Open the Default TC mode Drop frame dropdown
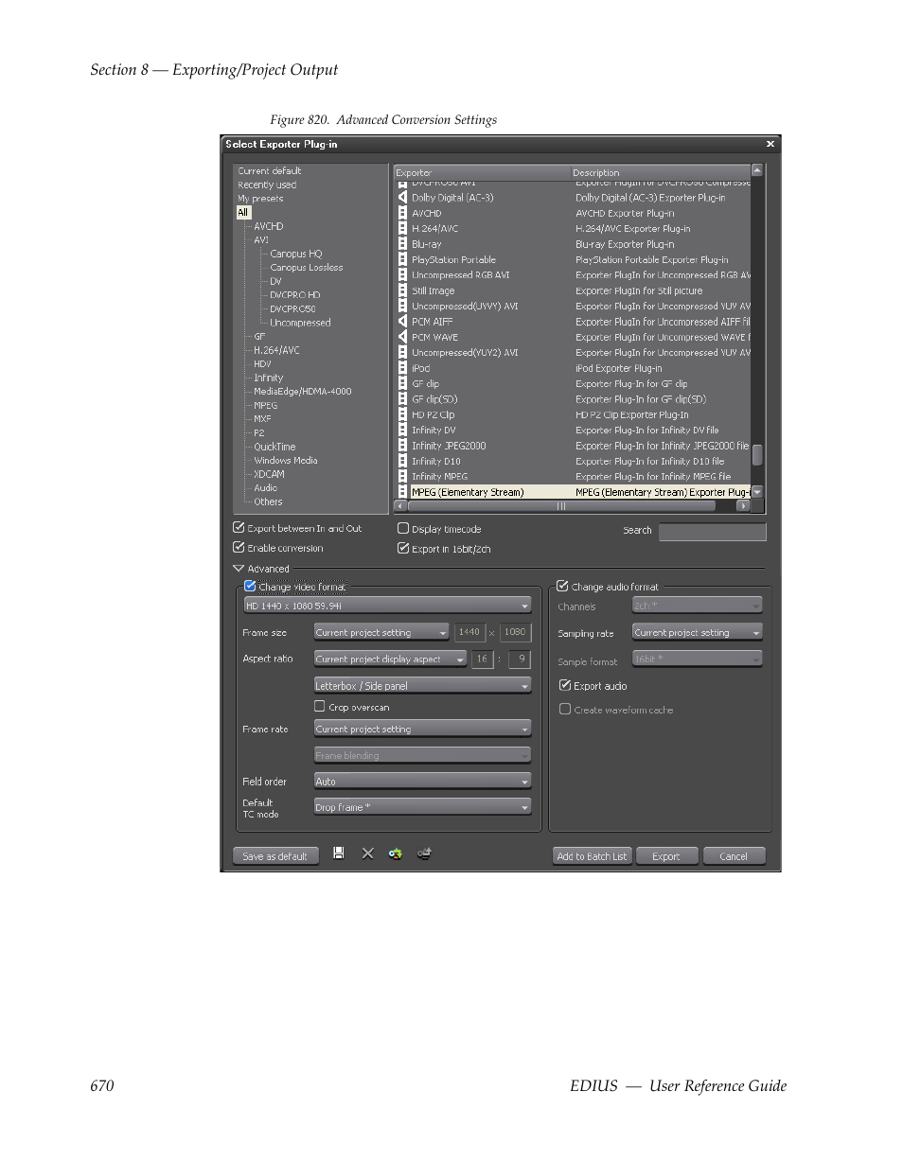 pyautogui.click(x=422, y=808)
